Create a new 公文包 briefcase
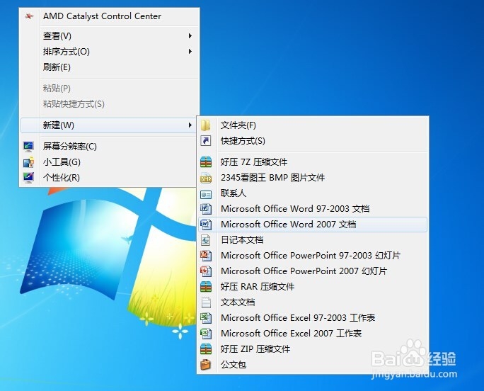The height and width of the screenshot is (391, 484). (x=313, y=364)
